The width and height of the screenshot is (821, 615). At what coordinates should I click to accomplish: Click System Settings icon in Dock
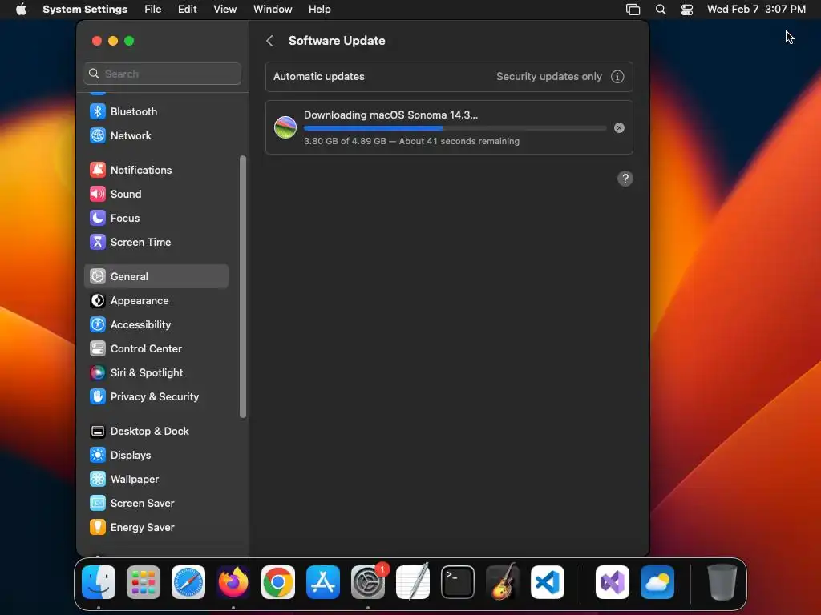coord(367,582)
